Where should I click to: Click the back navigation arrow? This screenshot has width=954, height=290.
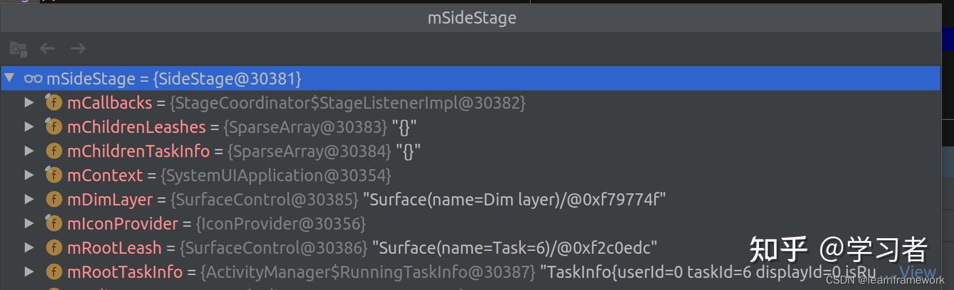click(47, 49)
